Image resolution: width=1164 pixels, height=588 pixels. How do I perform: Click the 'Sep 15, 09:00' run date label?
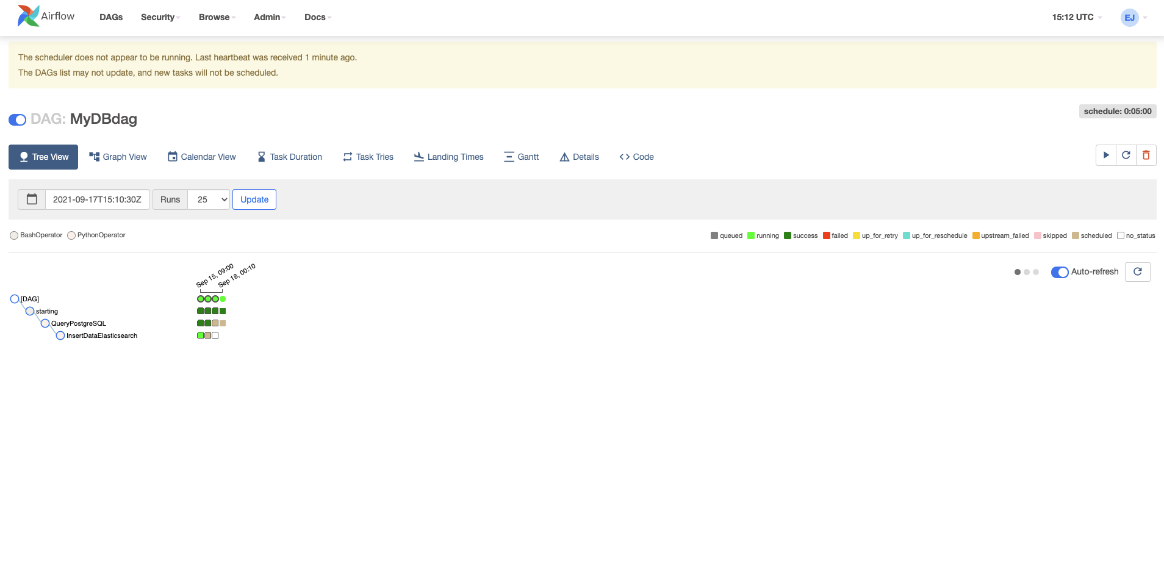tap(215, 276)
